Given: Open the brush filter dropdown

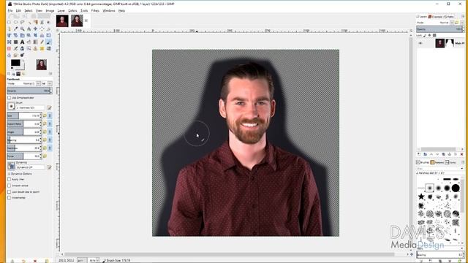Looking at the screenshot, I should 461,169.
